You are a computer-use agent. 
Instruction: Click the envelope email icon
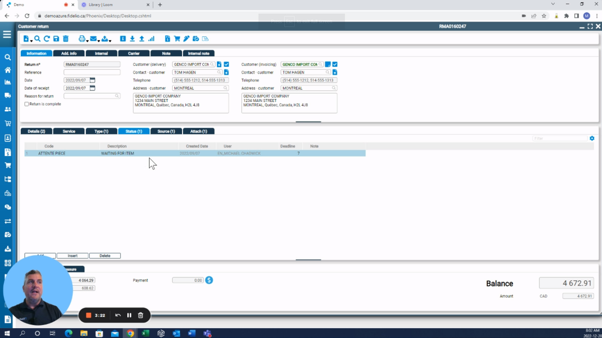93,39
